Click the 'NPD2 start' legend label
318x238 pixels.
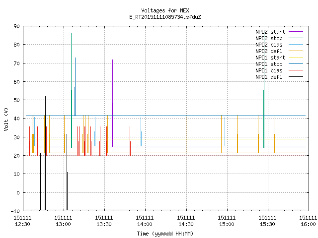(270, 32)
